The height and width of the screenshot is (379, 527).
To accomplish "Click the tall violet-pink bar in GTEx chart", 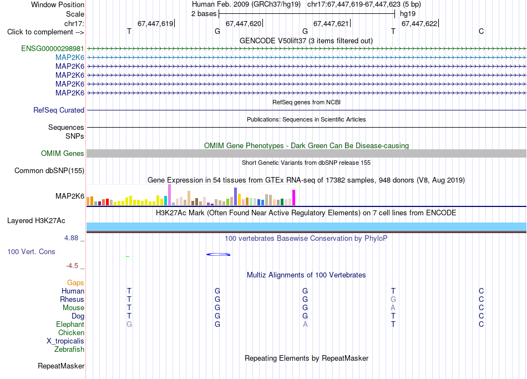I will point(170,195).
